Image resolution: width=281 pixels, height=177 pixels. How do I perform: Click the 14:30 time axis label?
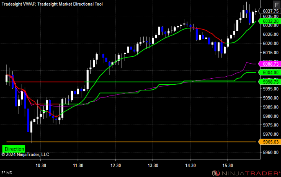(190, 166)
